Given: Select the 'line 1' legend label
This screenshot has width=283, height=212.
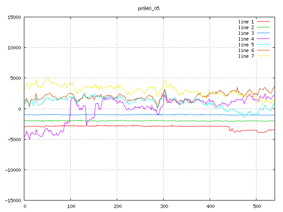Looking at the screenshot, I should point(246,22).
